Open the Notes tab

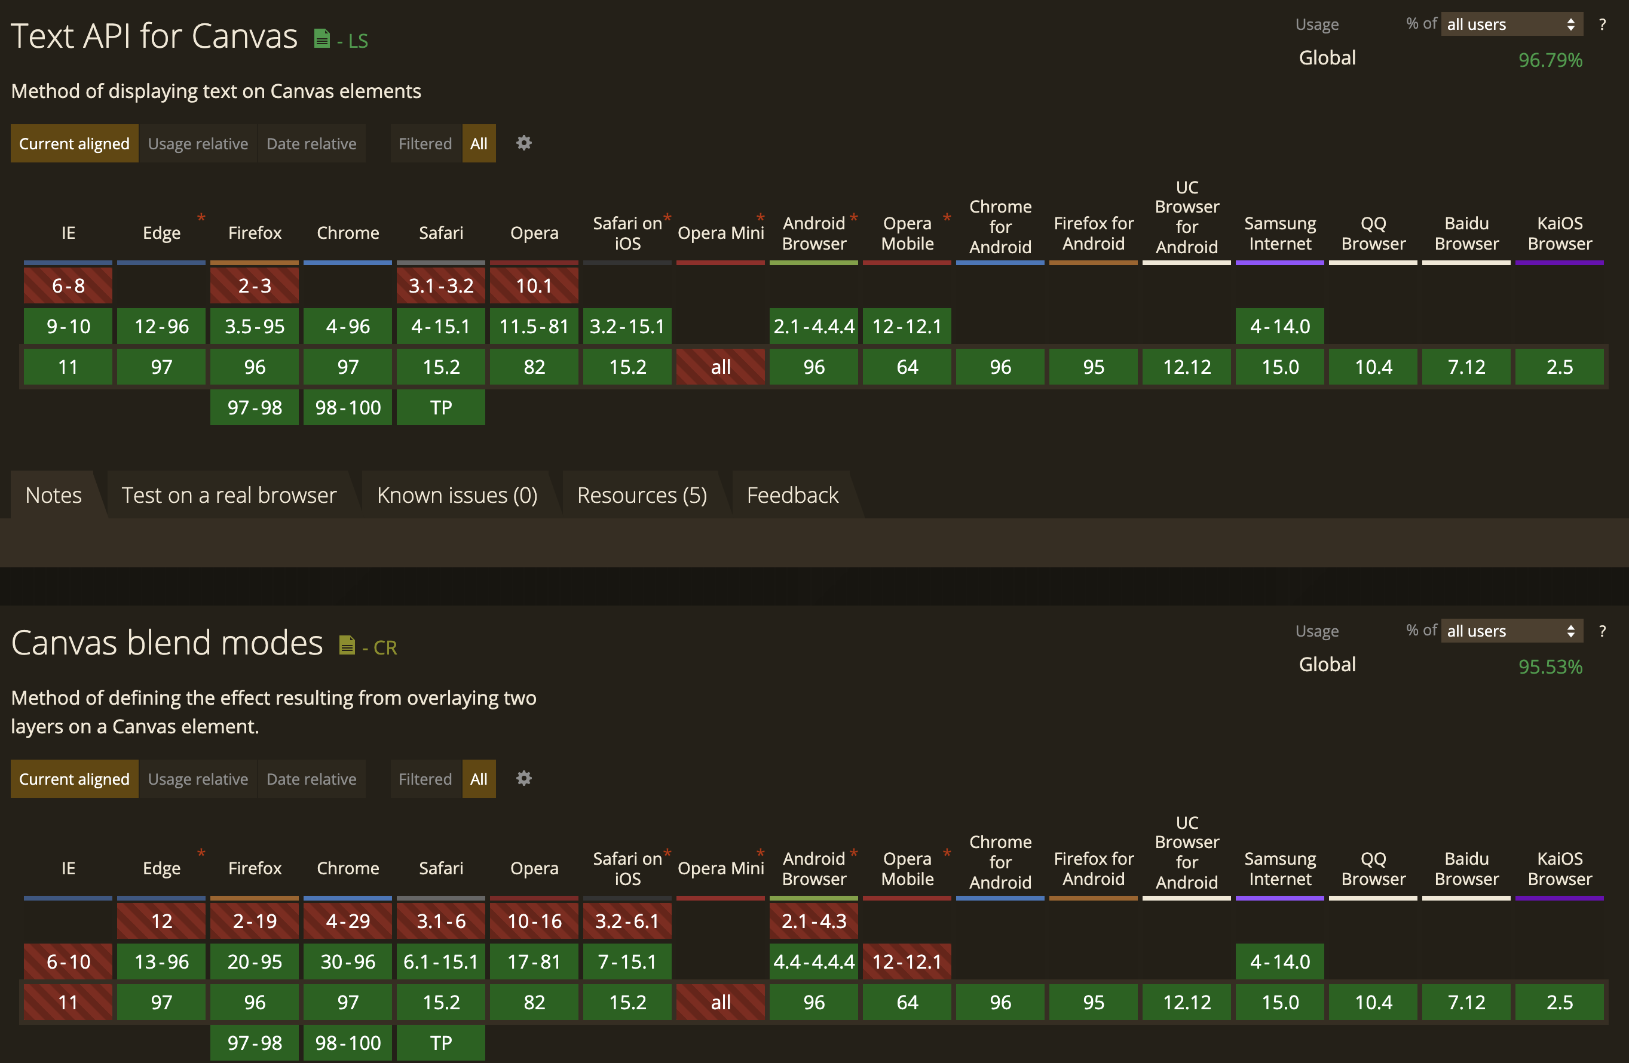53,494
